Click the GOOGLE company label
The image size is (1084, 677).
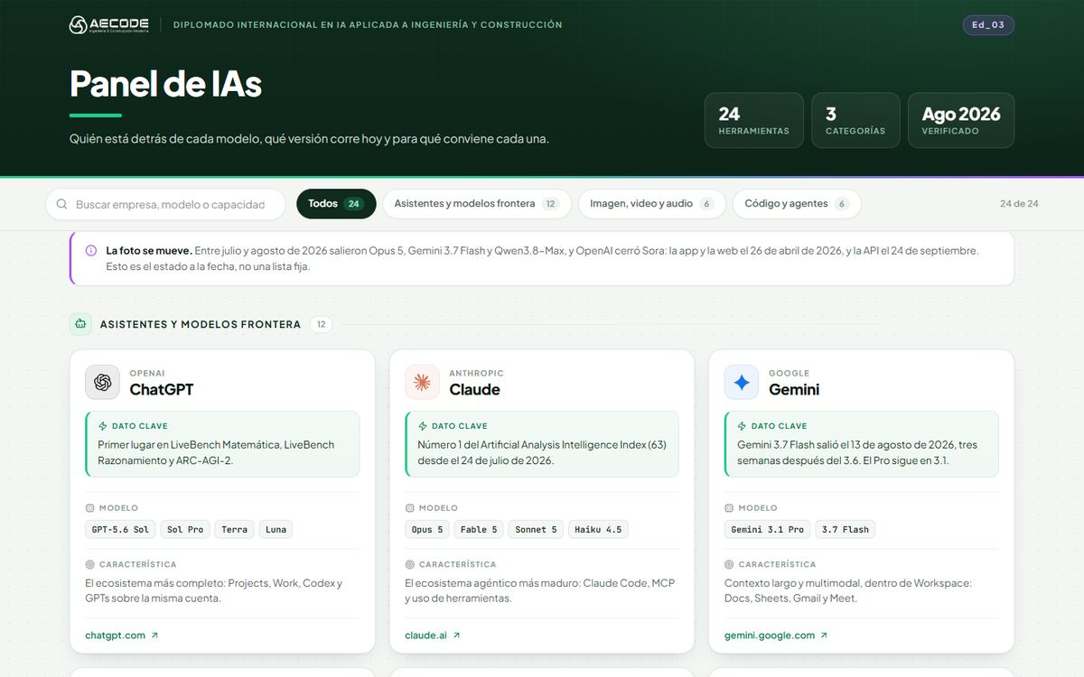(790, 373)
